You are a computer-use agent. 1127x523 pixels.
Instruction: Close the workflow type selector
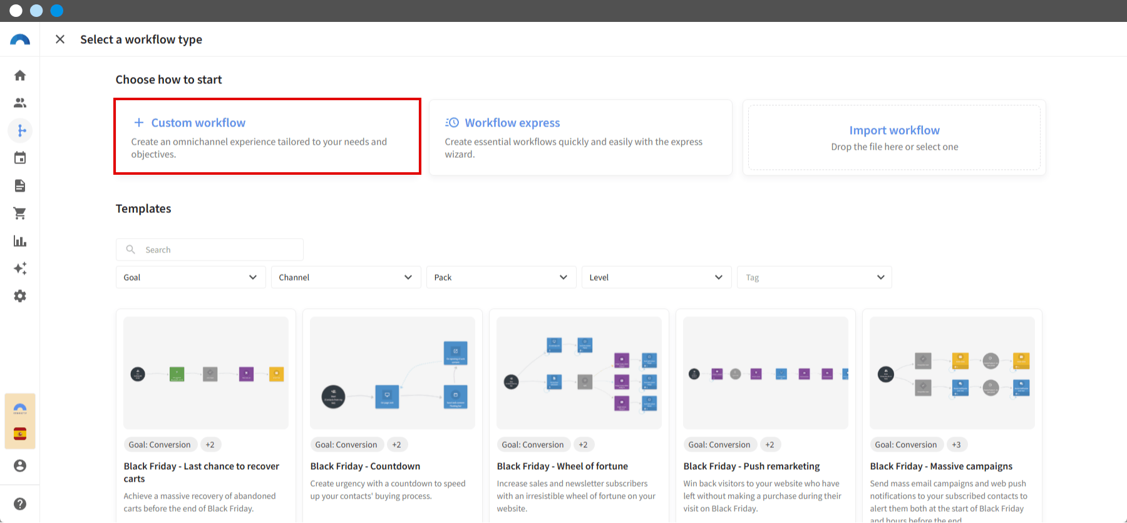[60, 39]
